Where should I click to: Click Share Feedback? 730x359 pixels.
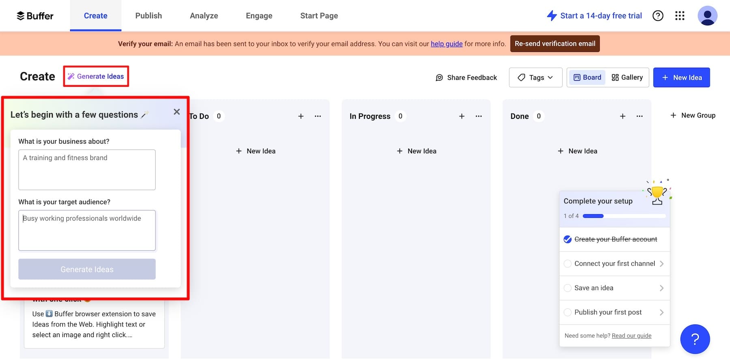466,77
